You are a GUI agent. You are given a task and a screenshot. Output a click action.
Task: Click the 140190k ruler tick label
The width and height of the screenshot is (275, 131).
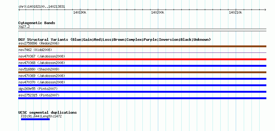pyautogui.click(x=80, y=12)
